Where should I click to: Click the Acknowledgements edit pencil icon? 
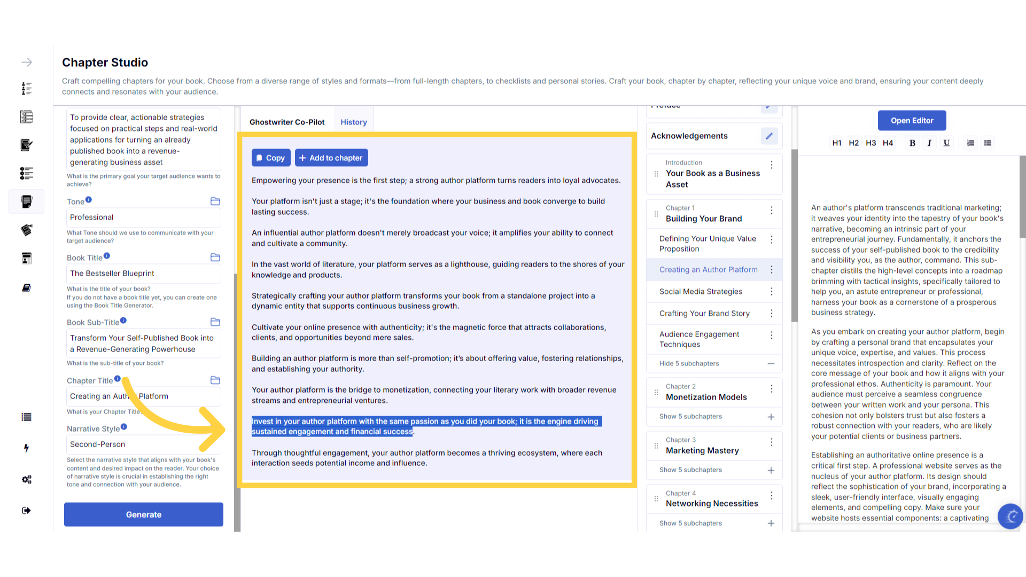click(x=769, y=136)
